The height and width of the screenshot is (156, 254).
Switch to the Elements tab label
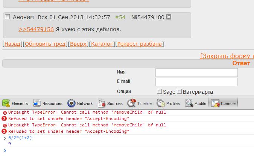20,103
